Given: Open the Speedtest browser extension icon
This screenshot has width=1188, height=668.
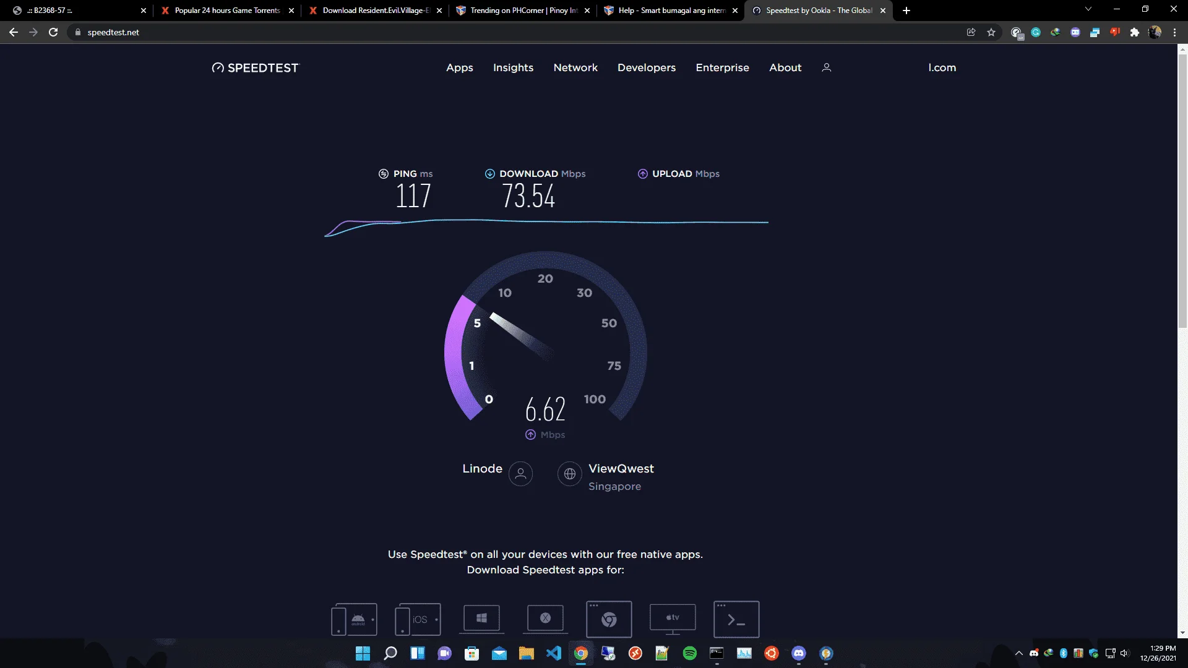Looking at the screenshot, I should [x=1016, y=32].
